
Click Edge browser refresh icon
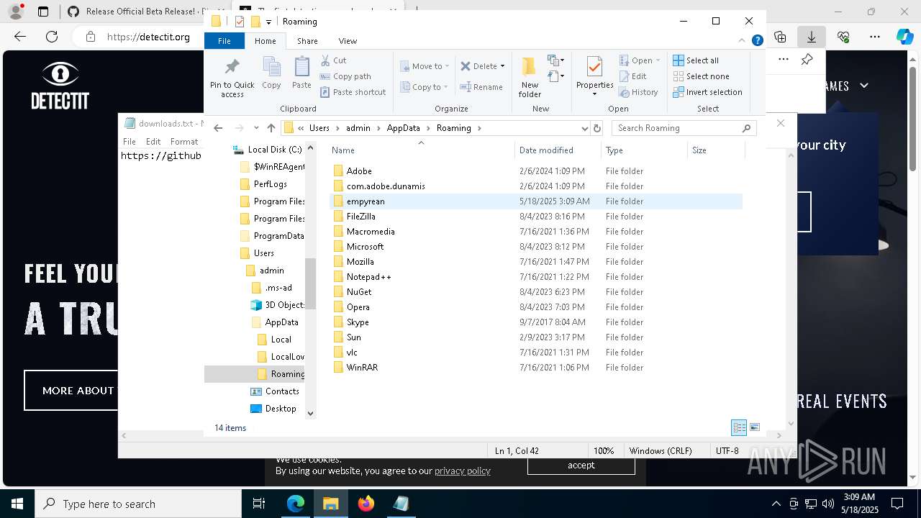point(52,37)
